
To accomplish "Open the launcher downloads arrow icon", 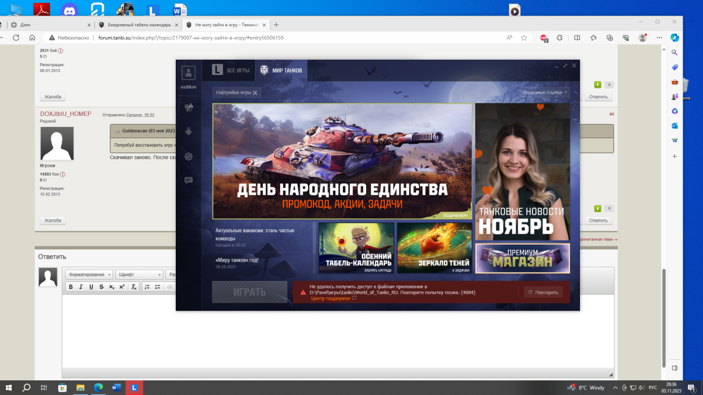I will pyautogui.click(x=189, y=132).
